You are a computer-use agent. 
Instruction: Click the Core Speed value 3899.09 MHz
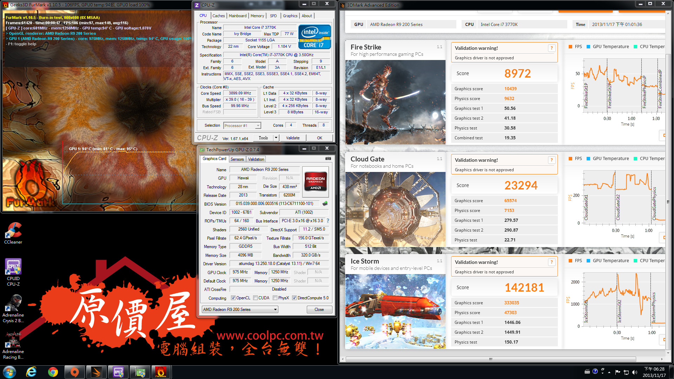click(x=240, y=93)
